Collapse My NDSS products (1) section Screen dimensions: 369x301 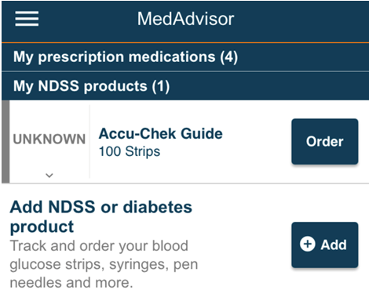[x=185, y=86]
